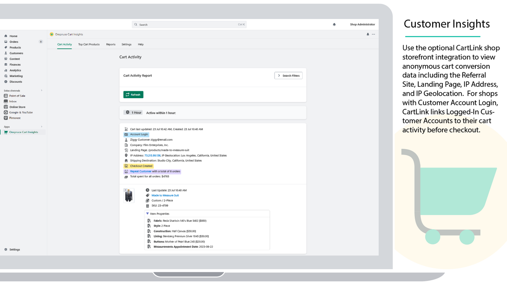Image resolution: width=507 pixels, height=285 pixels.
Task: Open Customers in the sidebar
Action: (x=16, y=53)
